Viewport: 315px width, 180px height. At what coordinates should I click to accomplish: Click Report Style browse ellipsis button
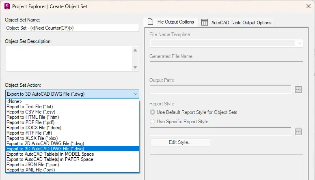tap(298, 131)
